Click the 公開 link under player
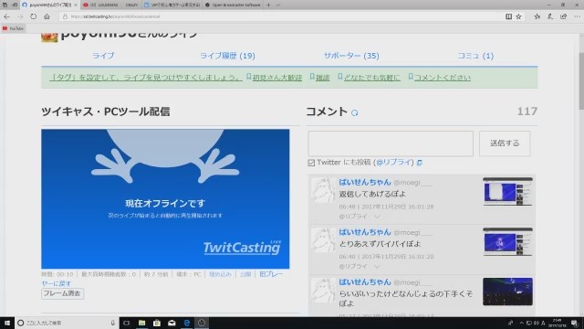Screen dimensions: 584x329 click(245, 274)
